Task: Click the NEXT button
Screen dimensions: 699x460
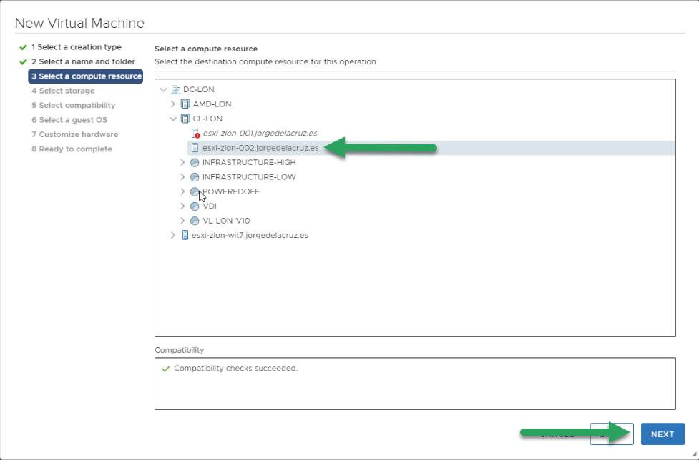Action: pos(663,434)
